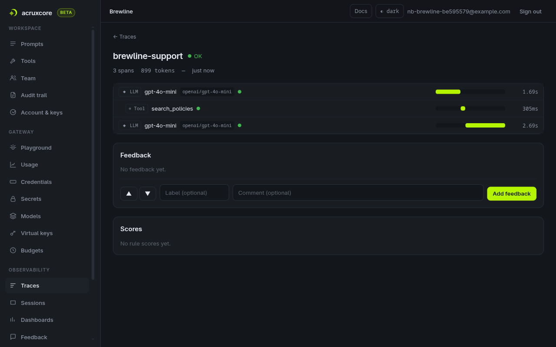The height and width of the screenshot is (347, 556).
Task: Click the acruxcore logo icon
Action: 13,13
